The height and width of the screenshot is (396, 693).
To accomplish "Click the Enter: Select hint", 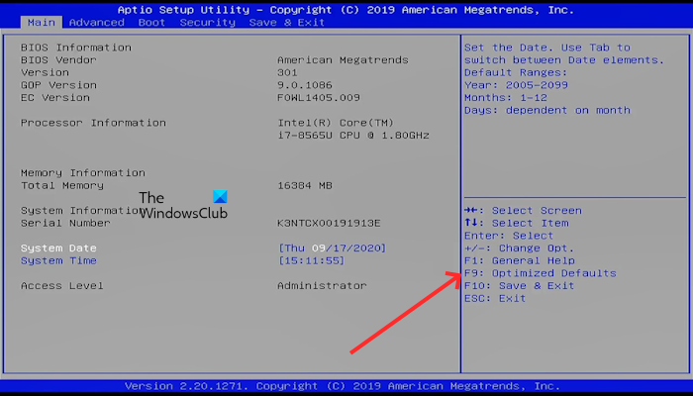I will (x=509, y=236).
